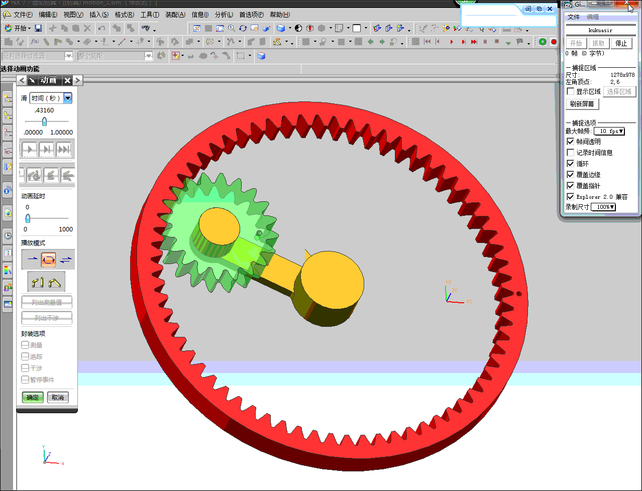Open the 文件(F) menu
The width and height of the screenshot is (642, 491).
23,15
